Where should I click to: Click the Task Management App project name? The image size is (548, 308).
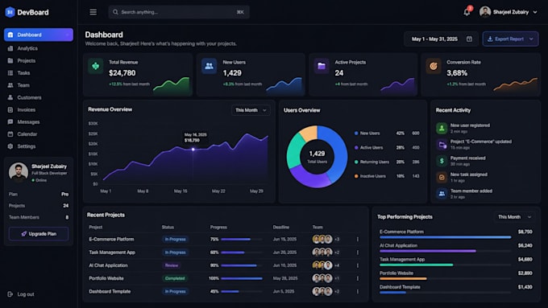pos(112,253)
